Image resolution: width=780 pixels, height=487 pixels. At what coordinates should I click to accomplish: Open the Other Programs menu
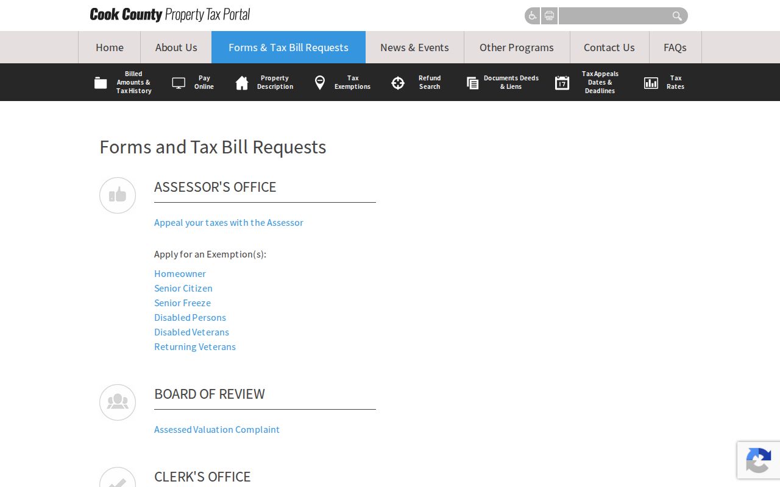click(517, 47)
